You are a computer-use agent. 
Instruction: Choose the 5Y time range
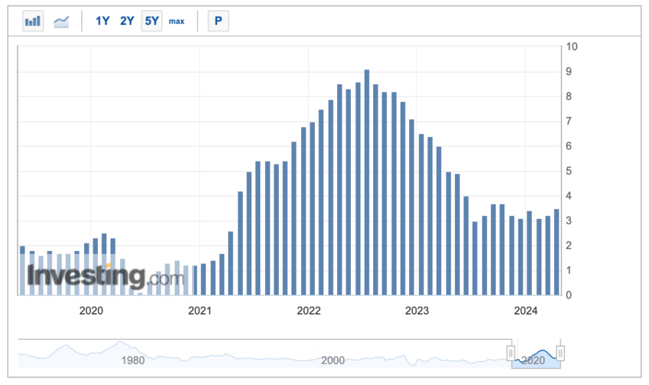[151, 21]
